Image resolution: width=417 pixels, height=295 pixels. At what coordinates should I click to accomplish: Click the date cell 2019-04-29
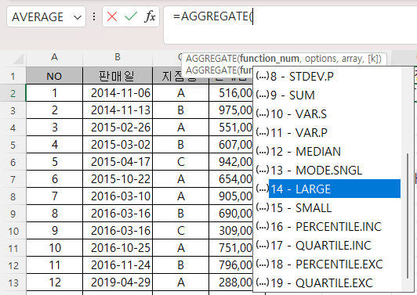[118, 282]
